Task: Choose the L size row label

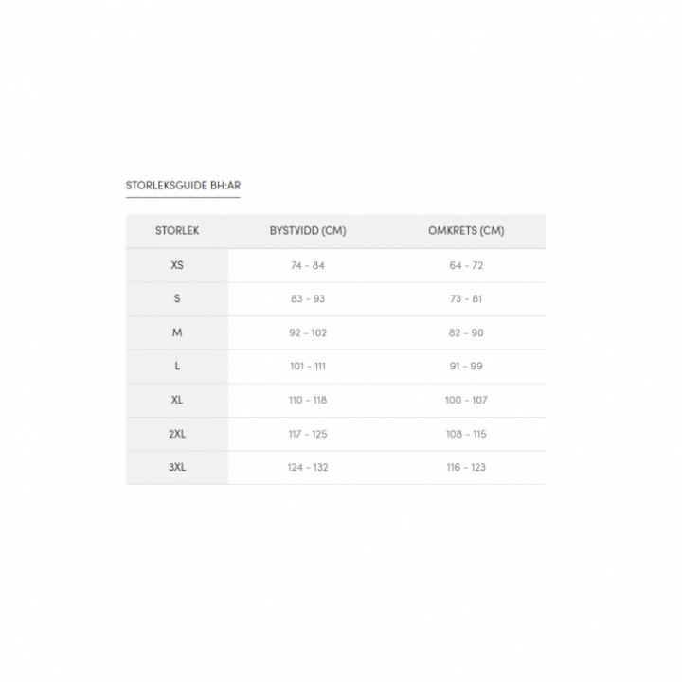Action: coord(177,367)
